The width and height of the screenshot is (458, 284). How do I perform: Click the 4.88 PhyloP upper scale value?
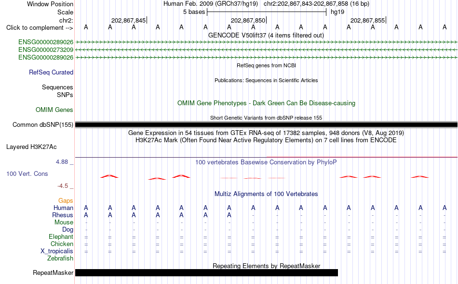(62, 161)
